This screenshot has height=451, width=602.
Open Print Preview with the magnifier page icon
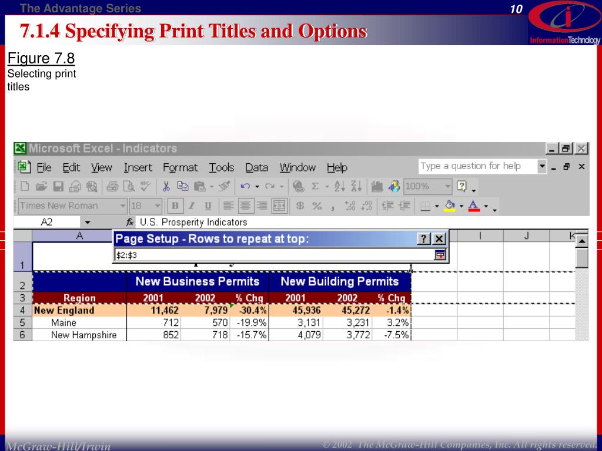pyautogui.click(x=129, y=187)
